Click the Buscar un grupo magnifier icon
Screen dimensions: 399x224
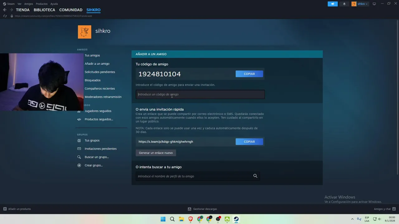coord(79,157)
